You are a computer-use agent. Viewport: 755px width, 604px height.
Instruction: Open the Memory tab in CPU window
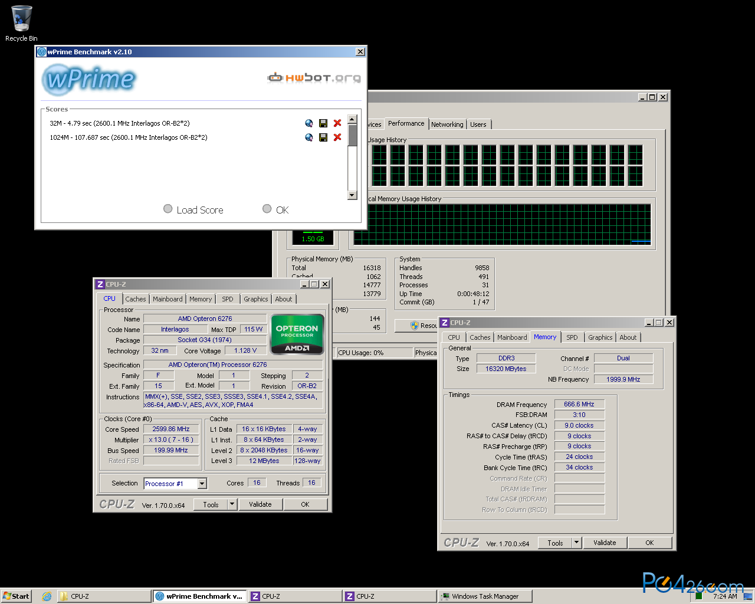click(x=201, y=299)
